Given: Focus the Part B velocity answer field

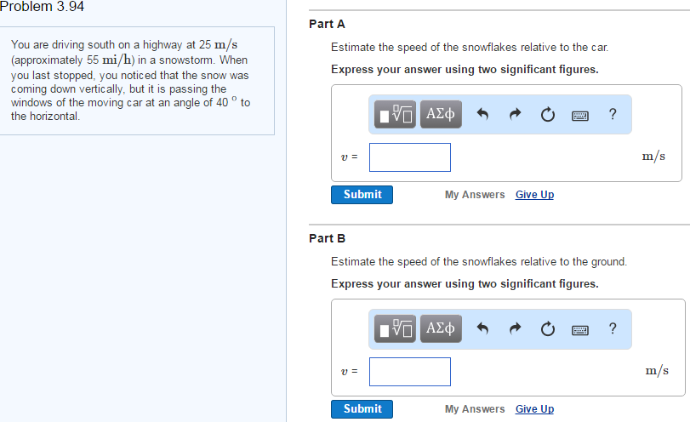Looking at the screenshot, I should tap(410, 372).
